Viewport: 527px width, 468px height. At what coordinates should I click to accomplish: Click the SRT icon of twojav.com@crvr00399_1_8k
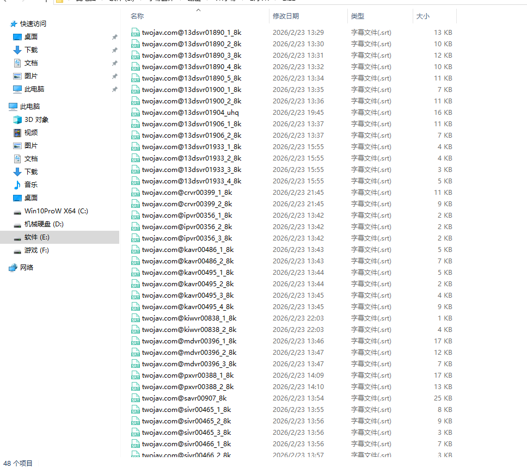[136, 193]
